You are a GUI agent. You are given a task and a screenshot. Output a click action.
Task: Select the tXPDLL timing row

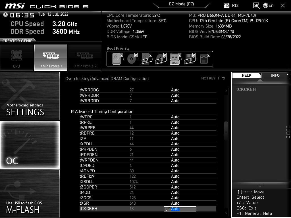pyautogui.click(x=148, y=144)
